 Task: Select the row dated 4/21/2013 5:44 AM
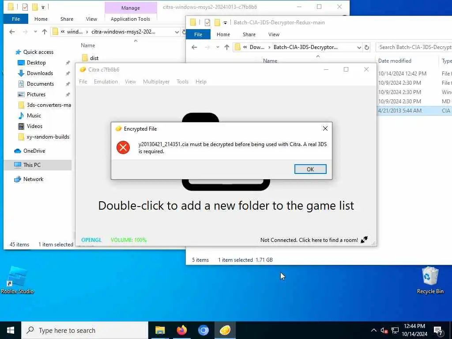point(414,110)
